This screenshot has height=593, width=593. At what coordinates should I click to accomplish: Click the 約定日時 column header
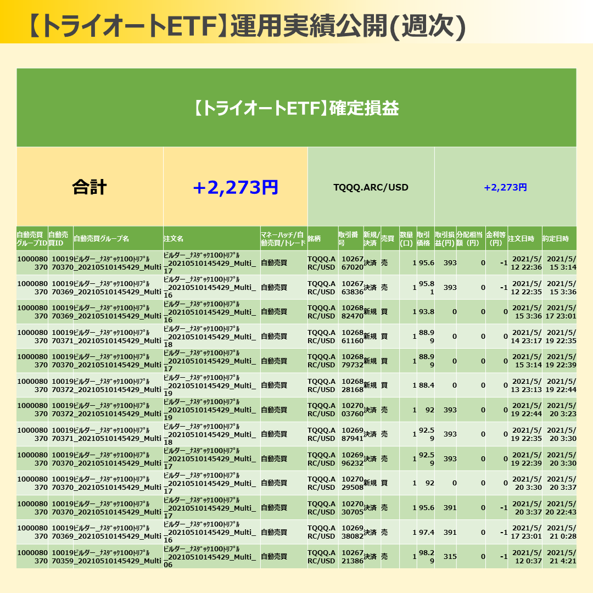coord(558,239)
